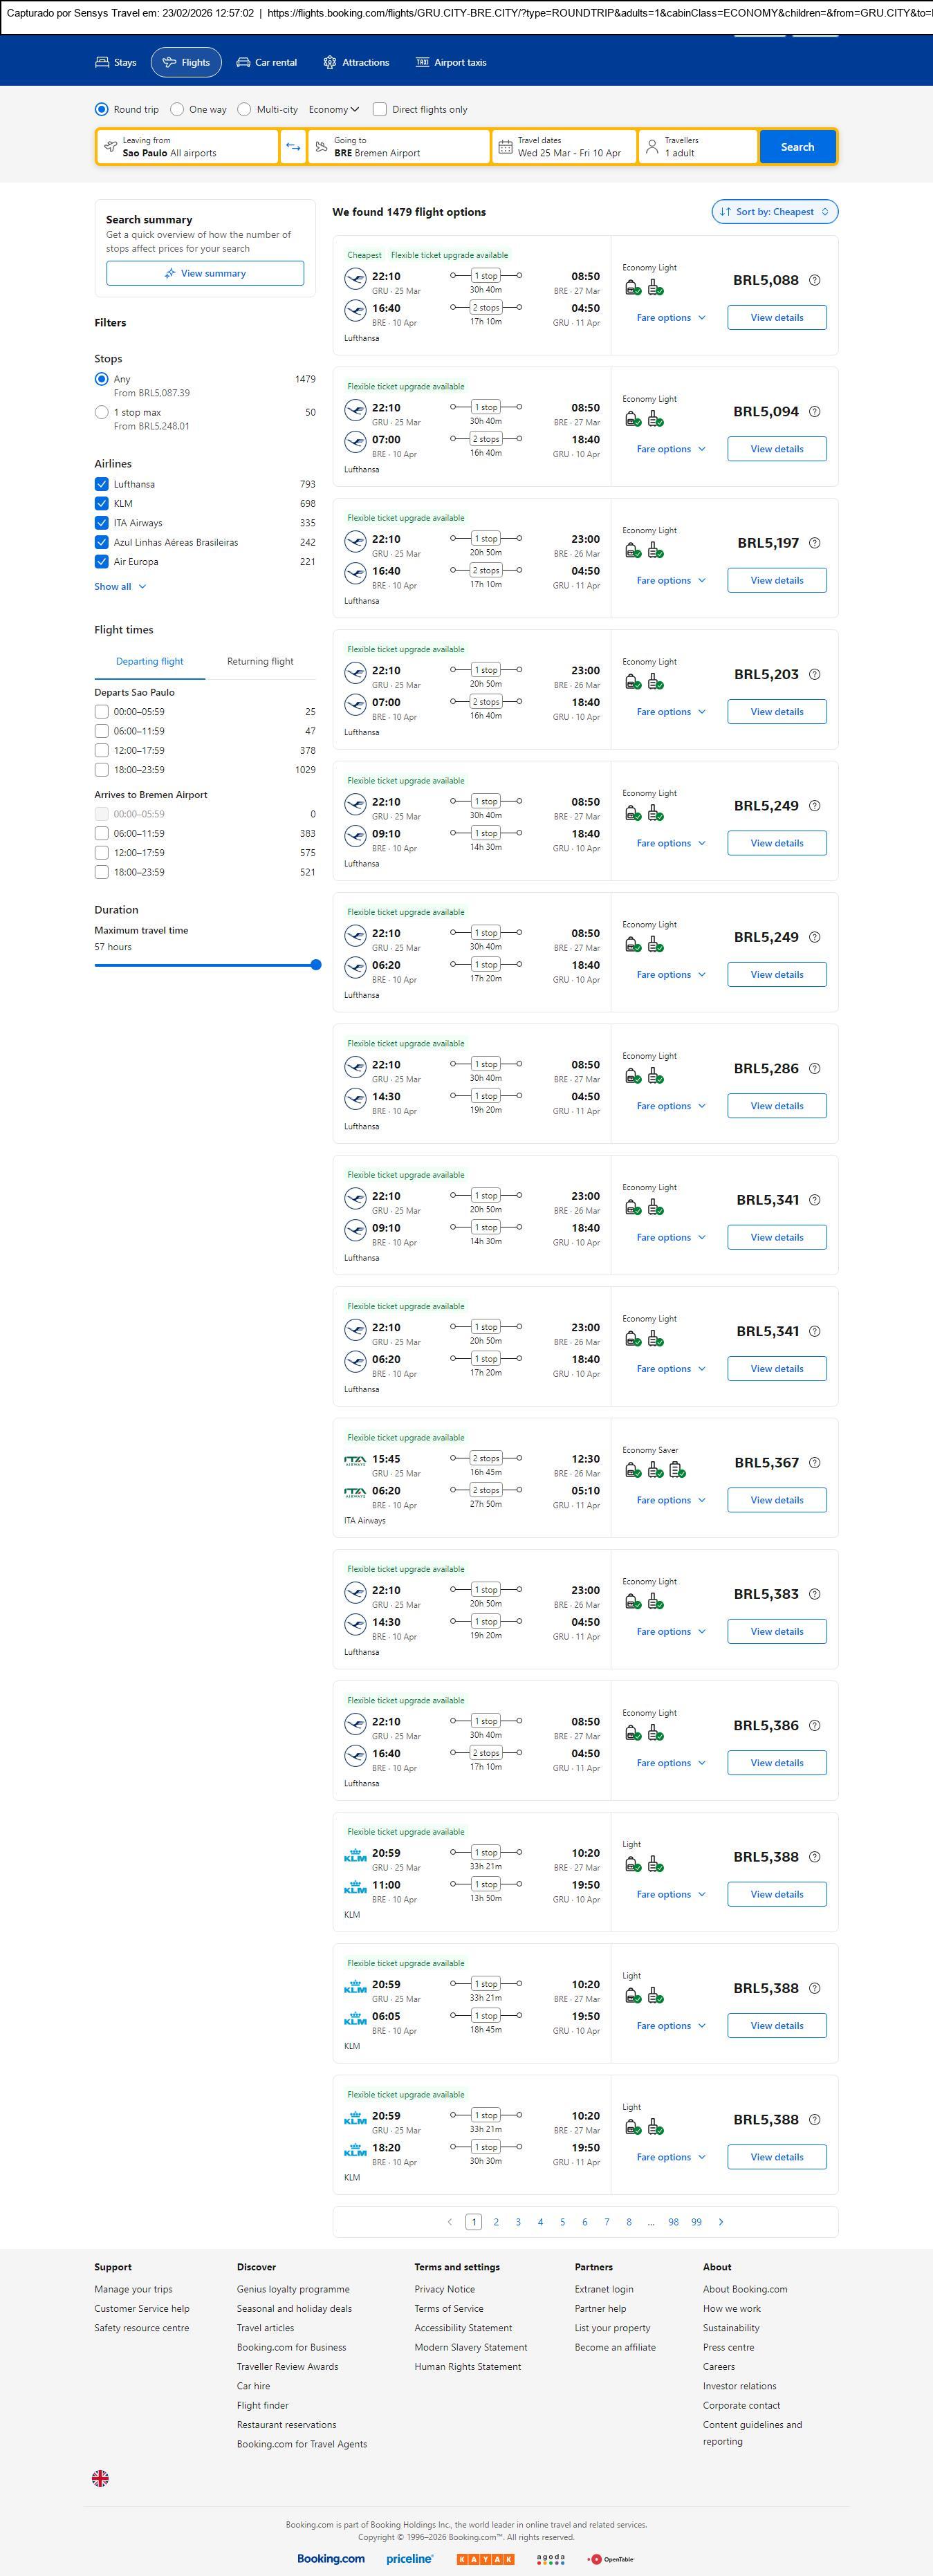Click the Leaving from Sao Paulo field

pyautogui.click(x=187, y=147)
